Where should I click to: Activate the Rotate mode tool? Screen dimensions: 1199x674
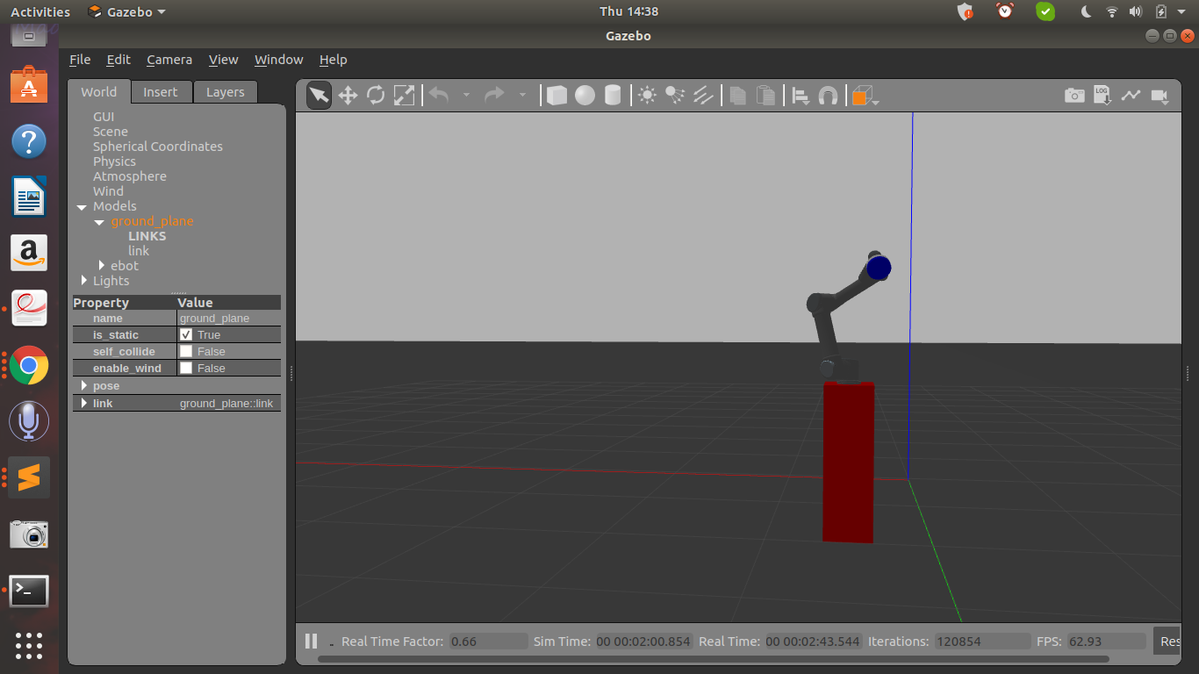375,95
